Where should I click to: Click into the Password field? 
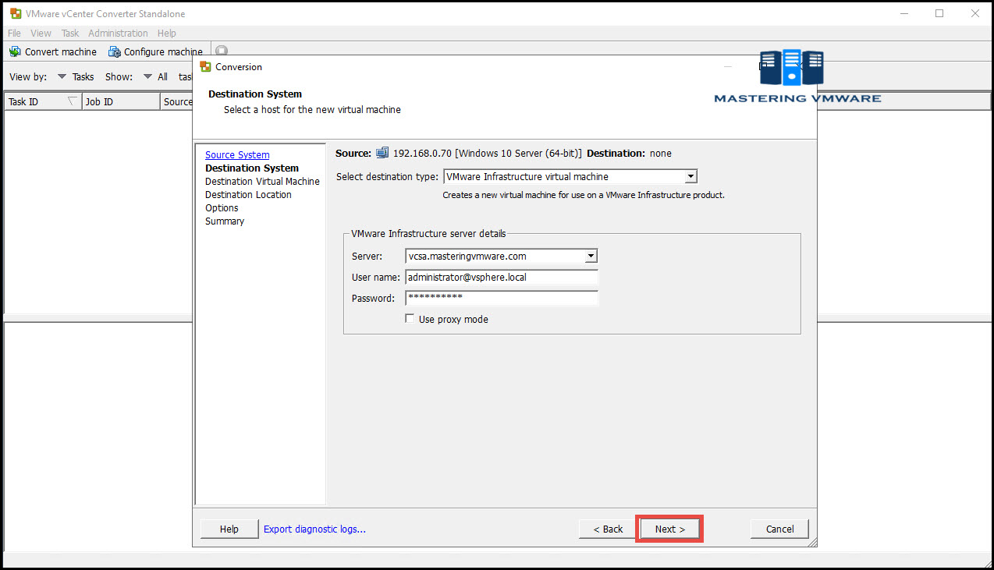[502, 298]
